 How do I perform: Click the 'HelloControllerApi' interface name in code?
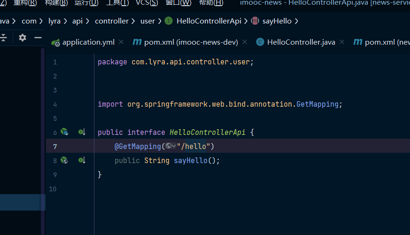(208, 132)
